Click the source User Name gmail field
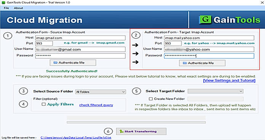265x140 pixels. point(80,49)
